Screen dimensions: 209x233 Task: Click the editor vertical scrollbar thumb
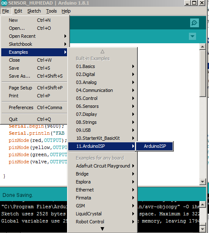(202, 73)
